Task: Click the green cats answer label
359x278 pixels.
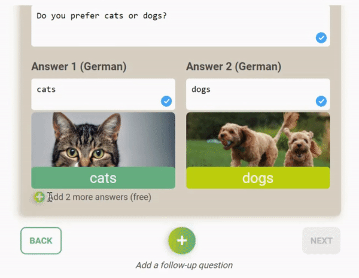Action: pos(104,178)
